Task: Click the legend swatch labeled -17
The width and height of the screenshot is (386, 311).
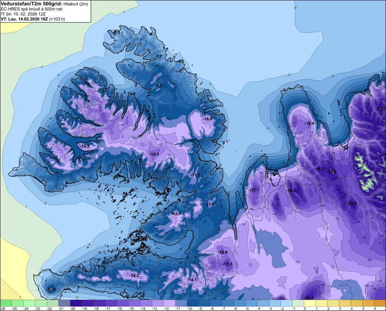Action: pos(111,303)
